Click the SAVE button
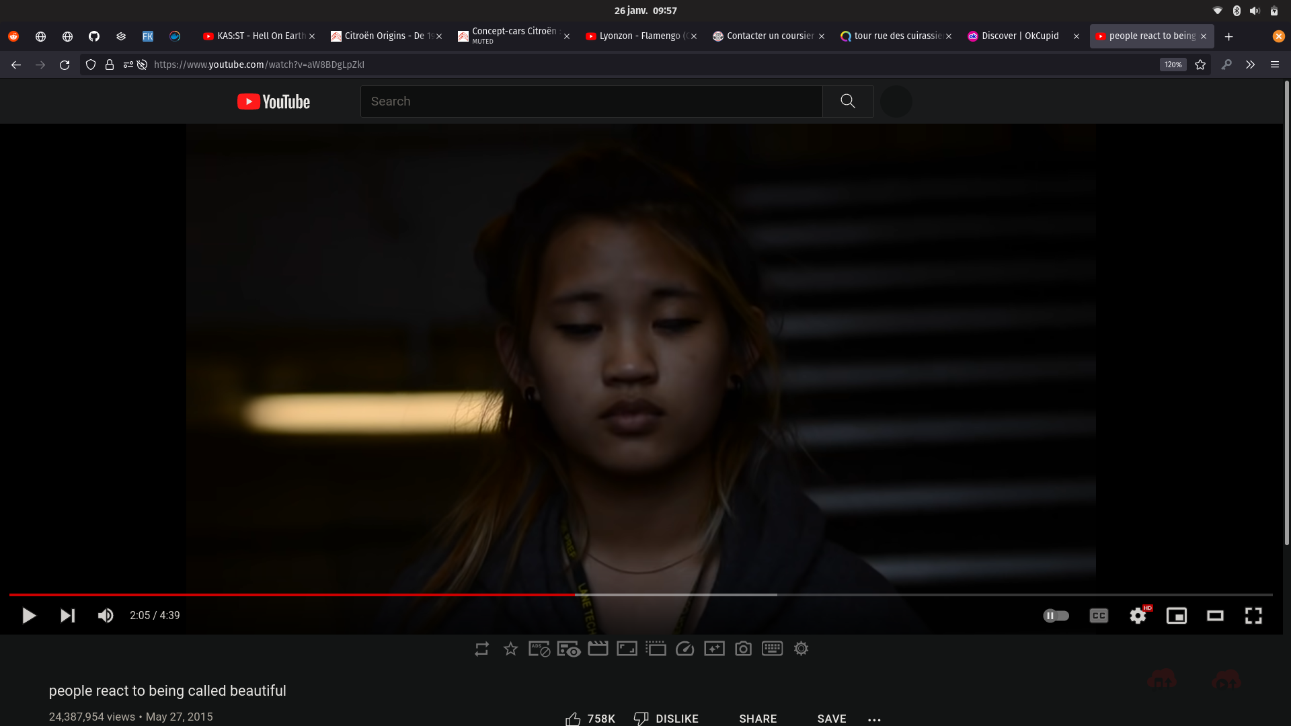The image size is (1291, 726). tap(832, 719)
